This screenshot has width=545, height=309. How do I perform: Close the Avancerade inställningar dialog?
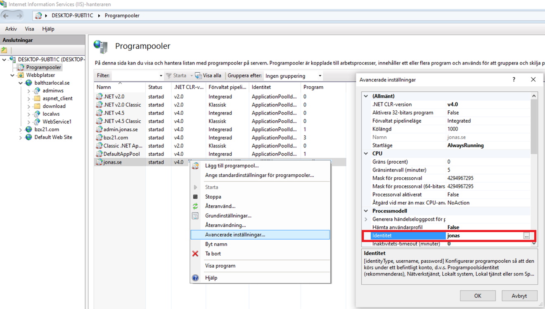pyautogui.click(x=533, y=79)
